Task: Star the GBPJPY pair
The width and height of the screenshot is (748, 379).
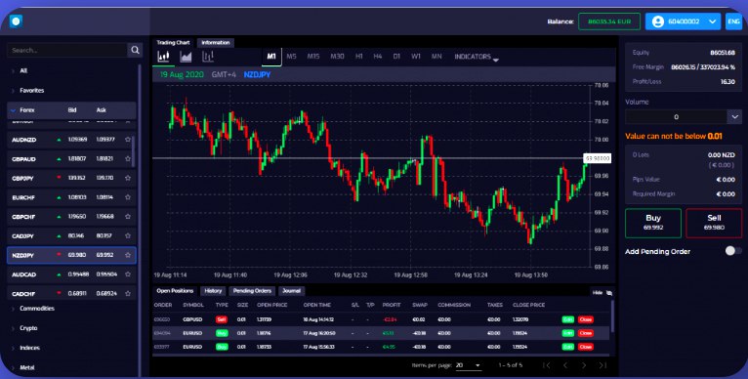Action: (127, 178)
